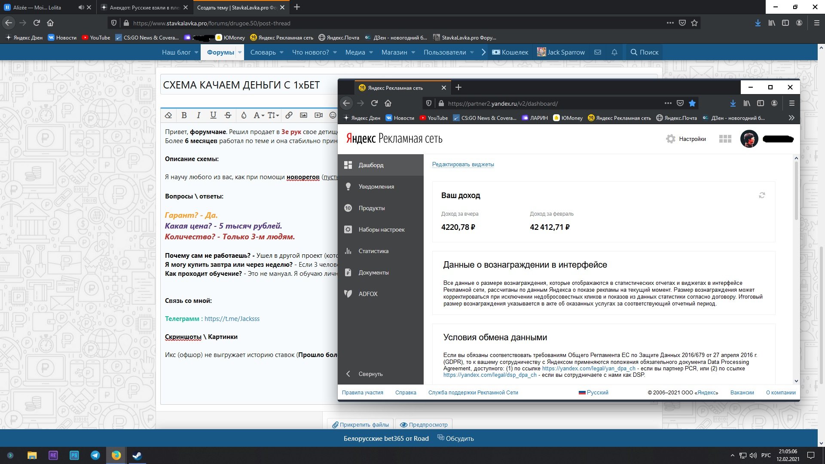Open yandex.com/legal/yan_dpa_ch link
Screen dimensions: 825x464
pos(589,369)
